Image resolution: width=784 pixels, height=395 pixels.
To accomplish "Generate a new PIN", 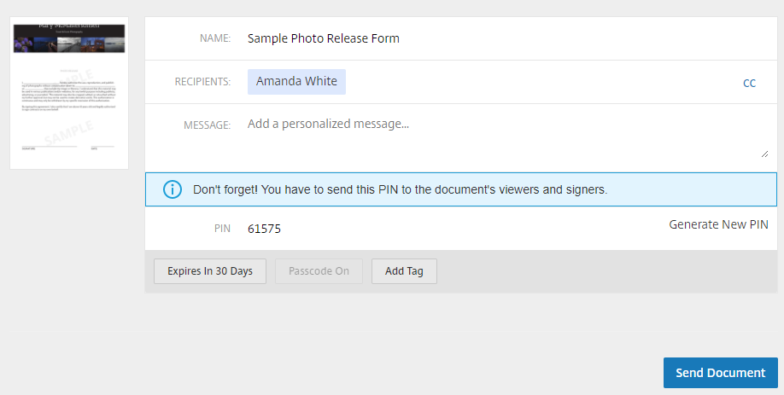I will point(718,224).
